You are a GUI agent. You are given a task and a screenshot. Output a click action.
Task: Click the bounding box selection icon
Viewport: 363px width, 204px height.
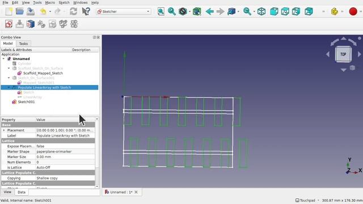click(x=197, y=11)
